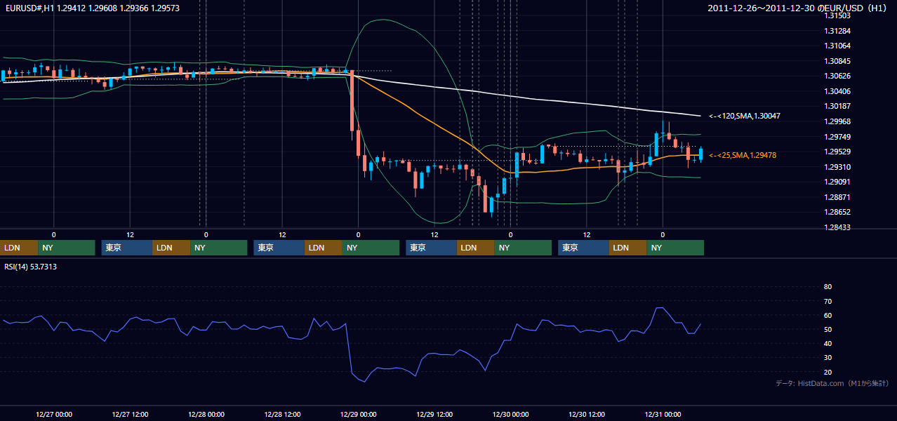Screen dimensions: 897x421
Task: Click the 12/28 00:00 time axis label
Action: 206,415
